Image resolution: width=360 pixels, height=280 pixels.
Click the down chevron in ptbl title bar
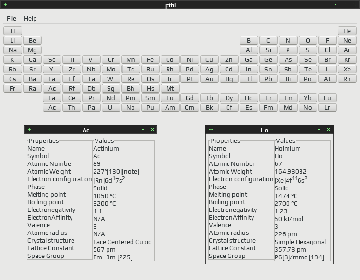pyautogui.click(x=336, y=5)
